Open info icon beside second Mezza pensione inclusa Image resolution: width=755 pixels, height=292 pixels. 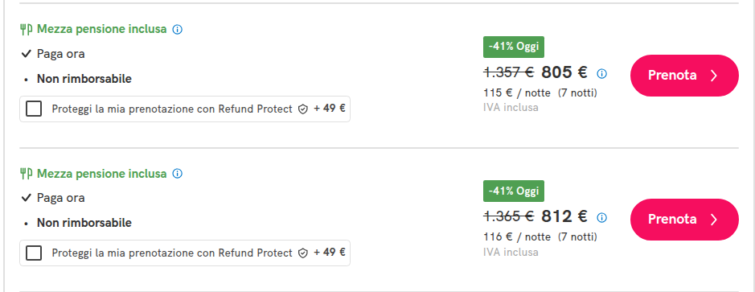[177, 174]
